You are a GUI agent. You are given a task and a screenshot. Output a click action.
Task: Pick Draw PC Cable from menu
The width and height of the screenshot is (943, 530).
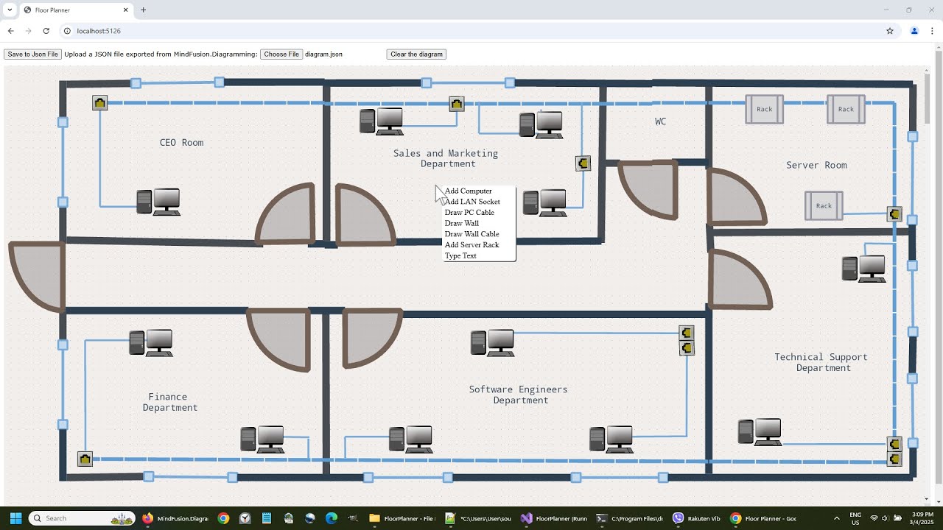pos(469,213)
